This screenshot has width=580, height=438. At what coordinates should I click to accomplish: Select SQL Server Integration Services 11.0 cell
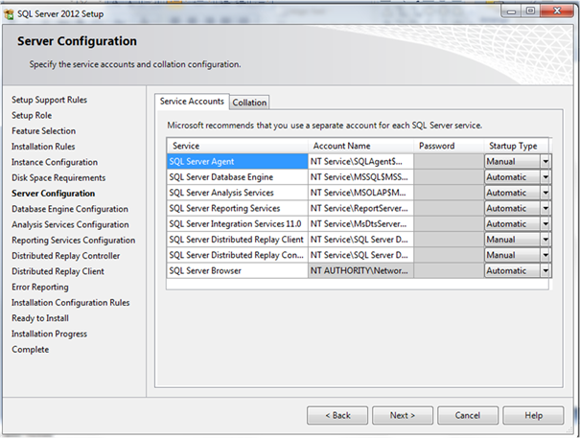coord(237,224)
